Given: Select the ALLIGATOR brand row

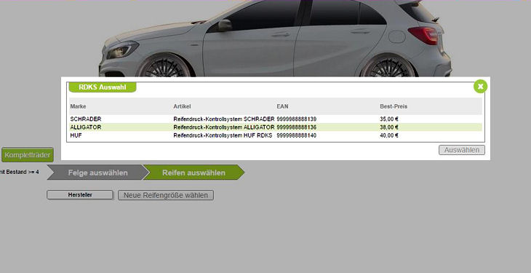Looking at the screenshot, I should tap(276, 127).
